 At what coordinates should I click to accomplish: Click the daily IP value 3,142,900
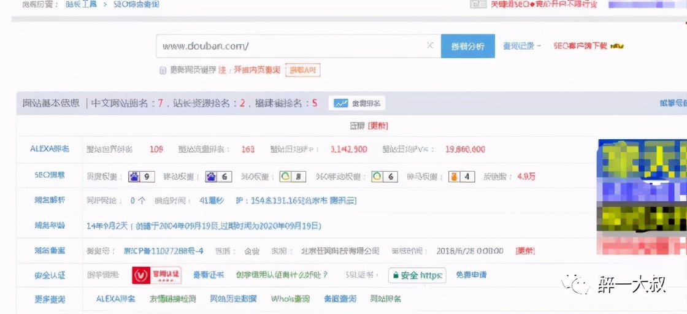point(349,150)
